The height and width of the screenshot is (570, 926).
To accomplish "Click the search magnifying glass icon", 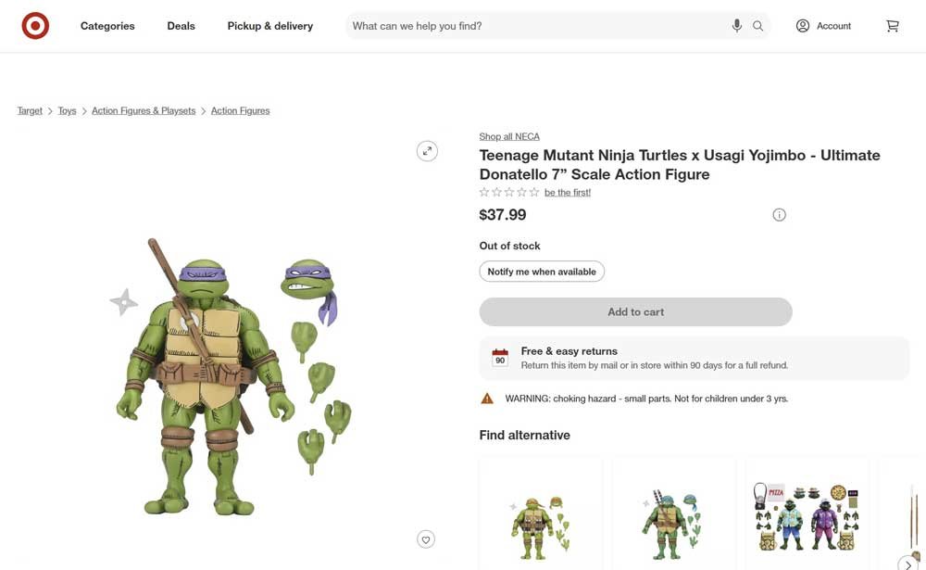I will click(x=757, y=25).
